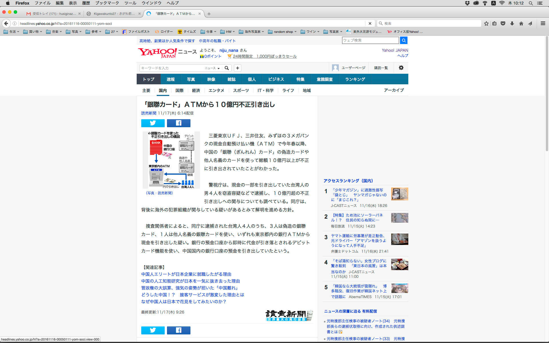
Task: Click the plus button next to the keyword search
Action: coord(237,68)
